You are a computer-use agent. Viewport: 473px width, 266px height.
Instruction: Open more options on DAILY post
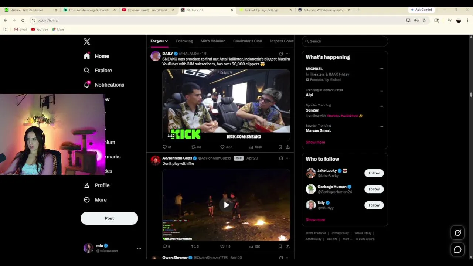coord(288,54)
